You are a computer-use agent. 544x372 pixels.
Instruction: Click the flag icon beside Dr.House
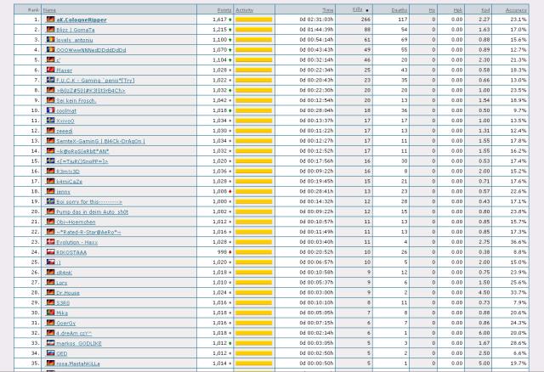coord(50,292)
